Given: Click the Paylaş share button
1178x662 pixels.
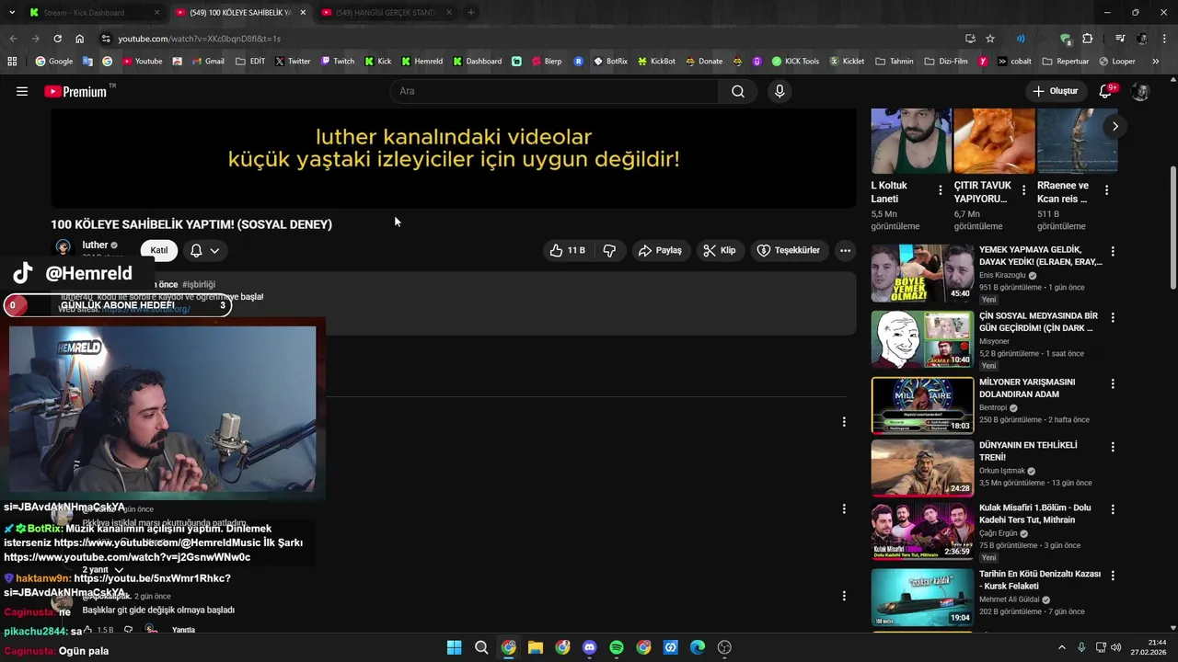Looking at the screenshot, I should pos(661,250).
